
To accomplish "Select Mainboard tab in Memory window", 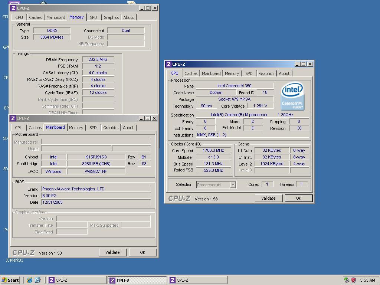I will (56, 17).
